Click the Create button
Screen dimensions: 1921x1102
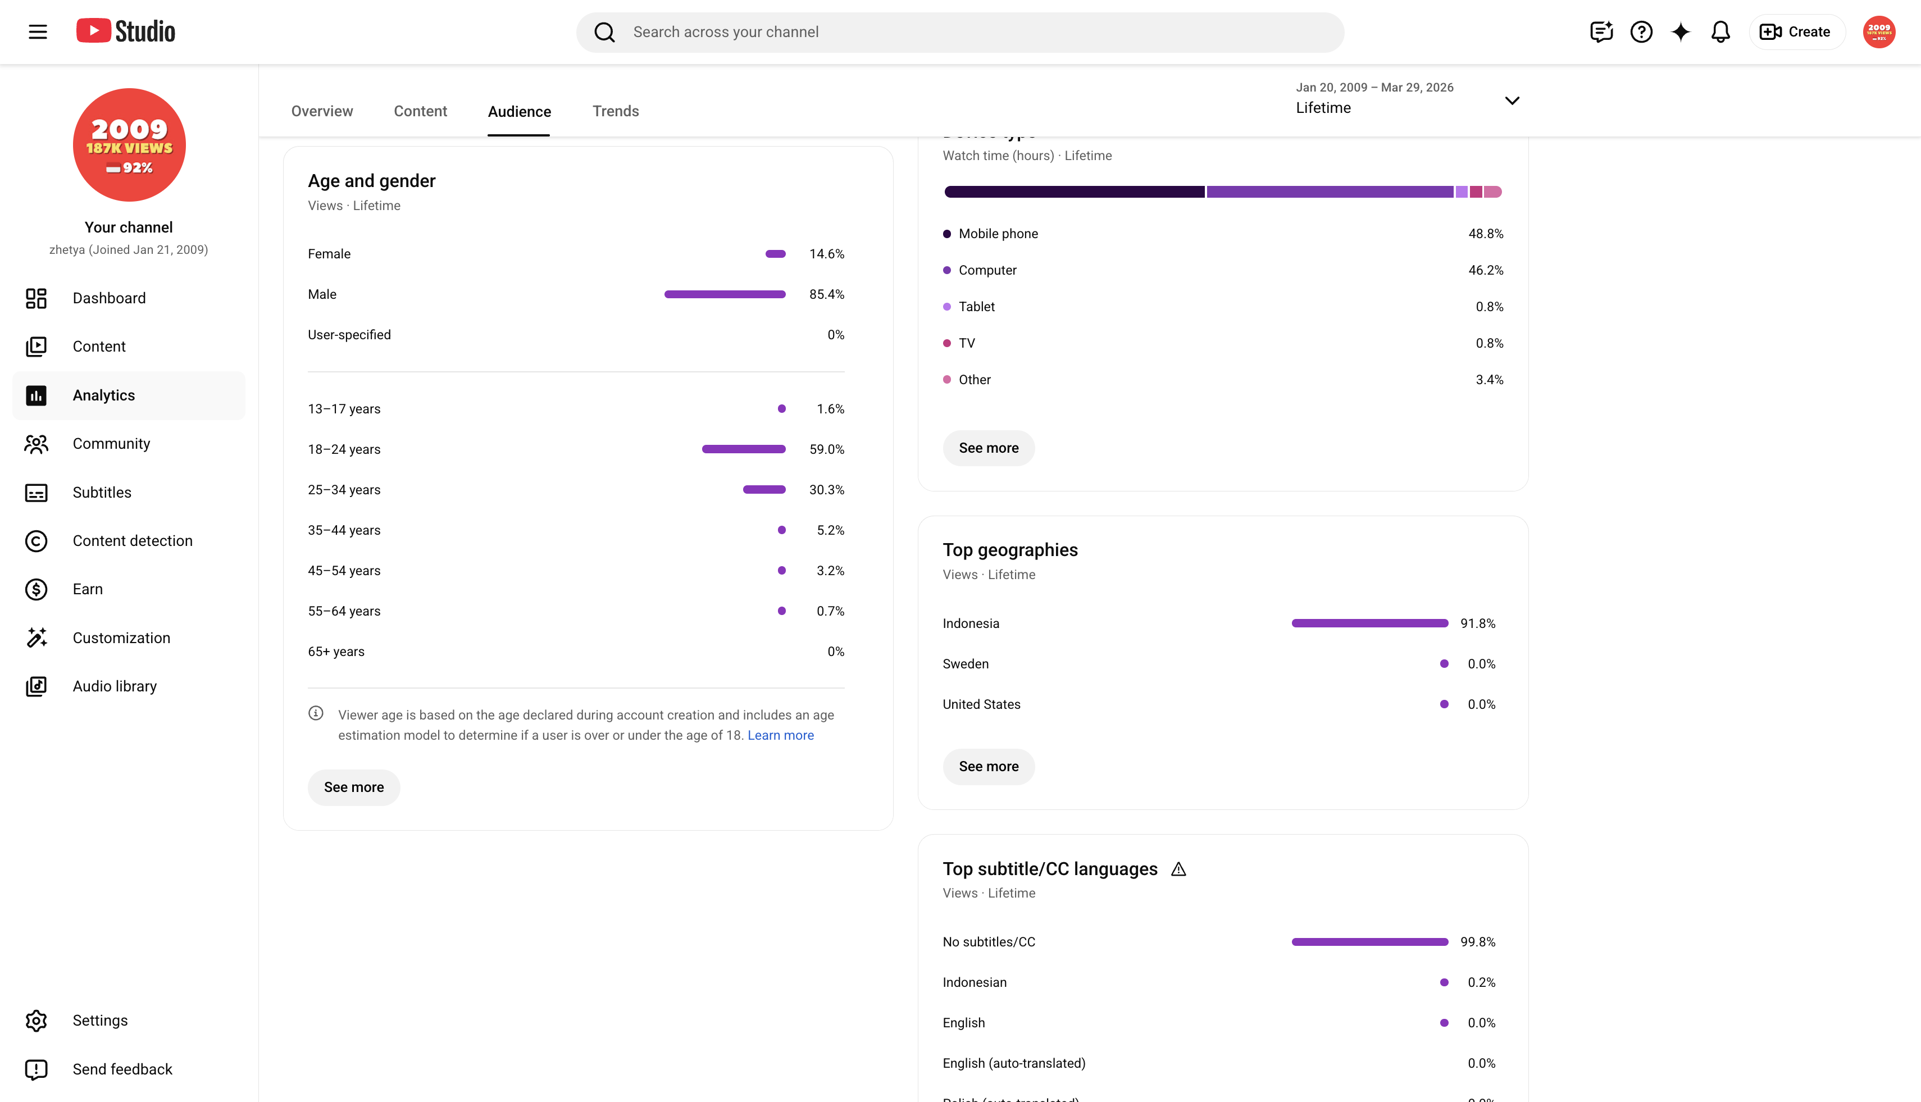point(1796,32)
